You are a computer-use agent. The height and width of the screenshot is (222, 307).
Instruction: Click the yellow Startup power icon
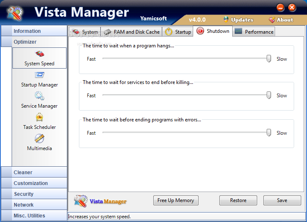[169, 32]
